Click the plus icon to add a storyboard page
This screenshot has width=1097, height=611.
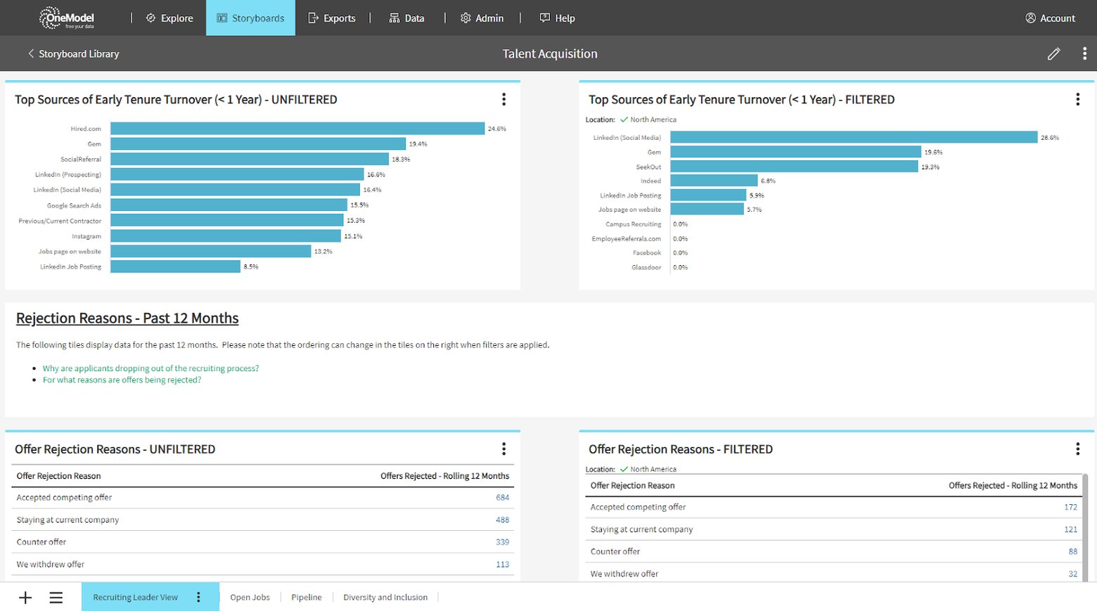click(x=25, y=597)
